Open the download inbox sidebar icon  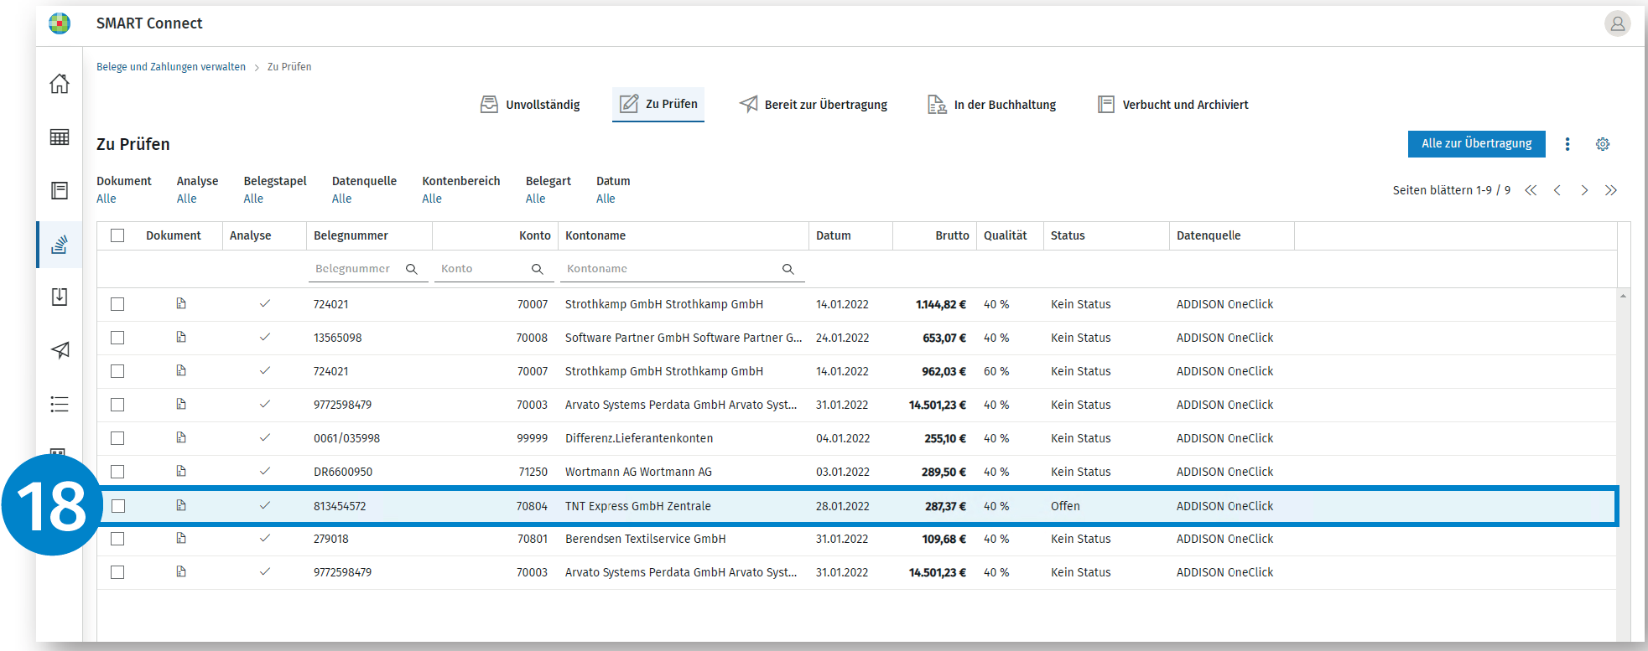(x=60, y=297)
